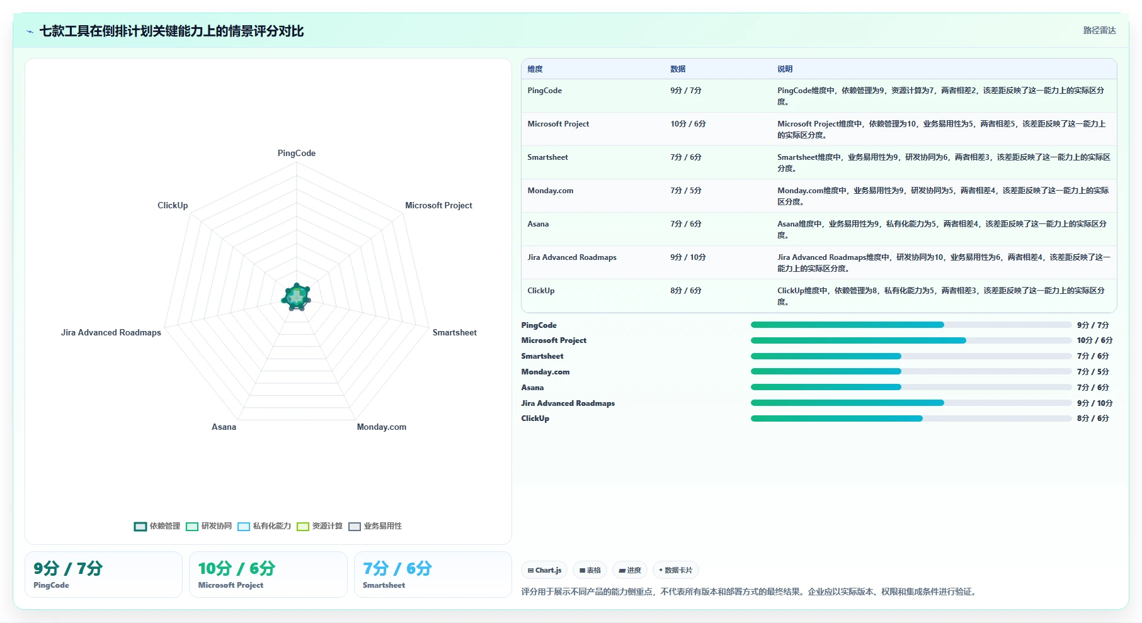The image size is (1142, 623).
Task: Click the 维度 table column header
Action: tap(535, 69)
